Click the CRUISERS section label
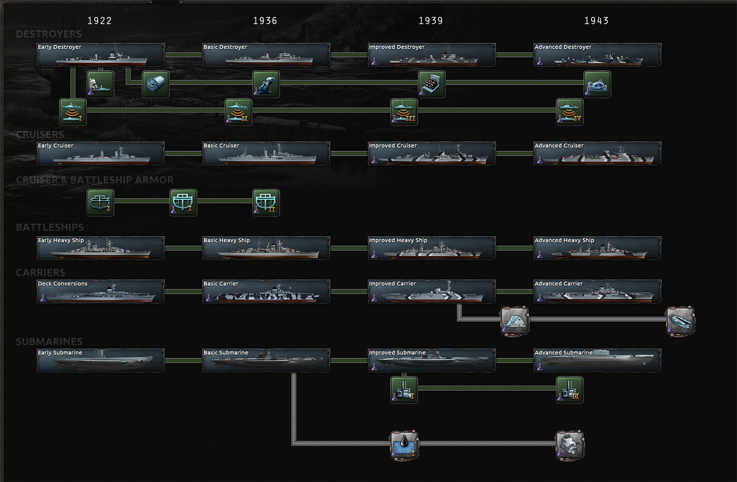Viewport: 737px width, 482px height. [40, 135]
